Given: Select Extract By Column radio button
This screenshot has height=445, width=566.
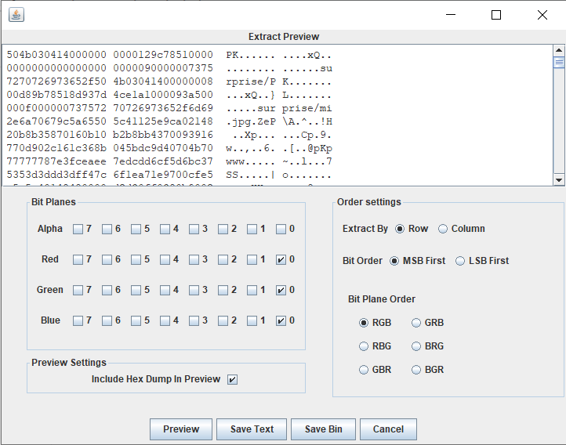Looking at the screenshot, I should (443, 229).
